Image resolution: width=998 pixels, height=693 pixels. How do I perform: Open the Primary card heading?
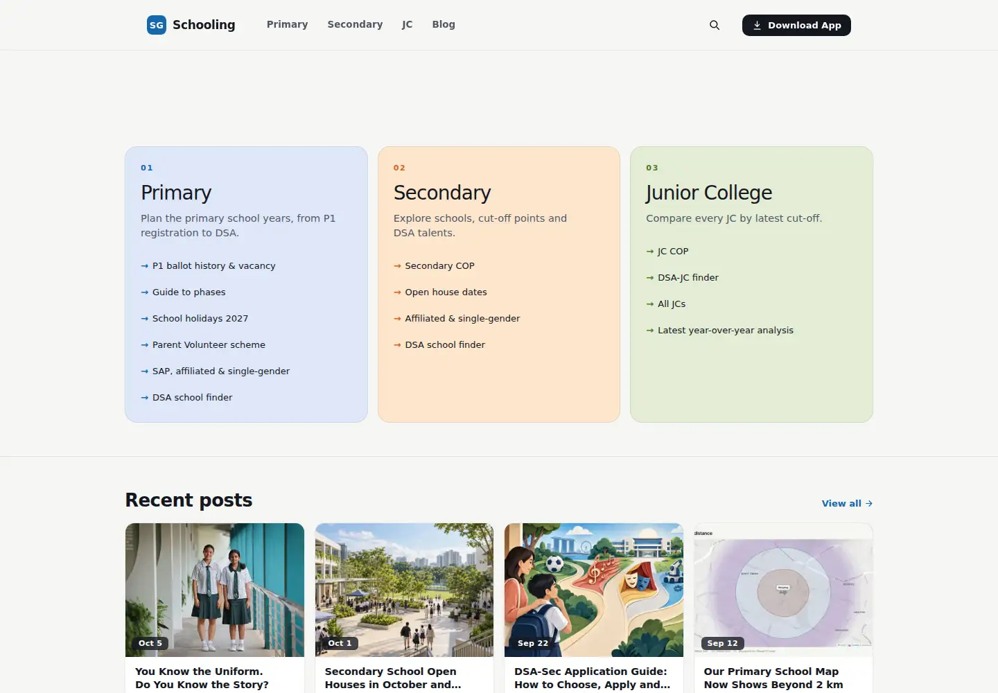pos(176,193)
